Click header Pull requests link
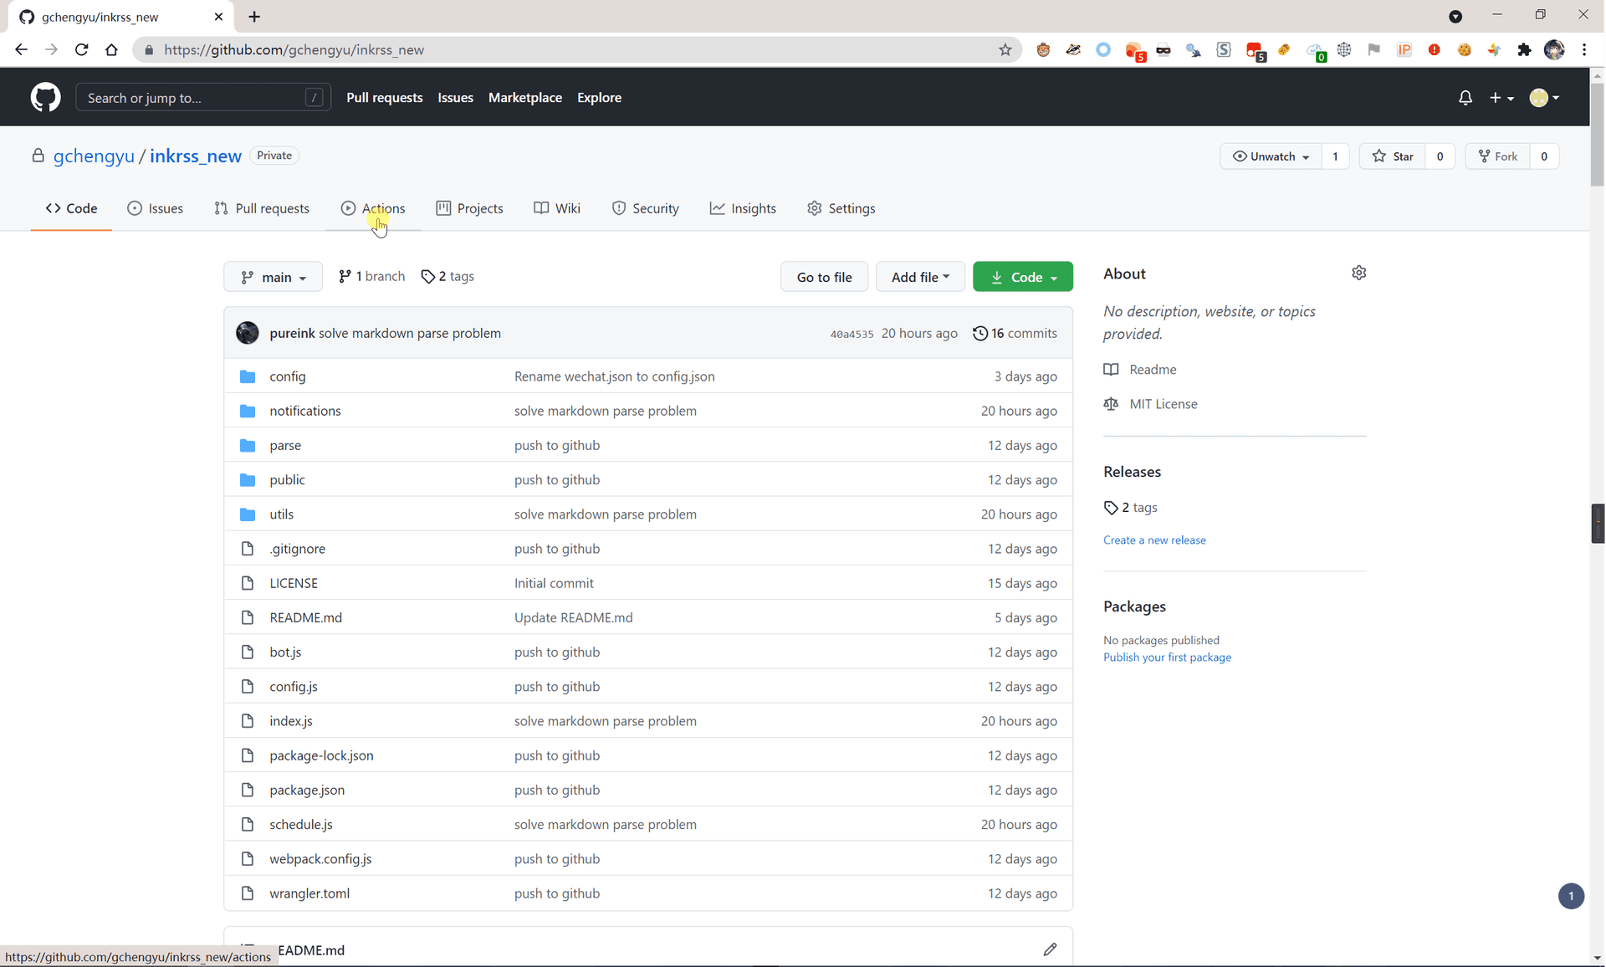The image size is (1606, 967). [x=384, y=98]
